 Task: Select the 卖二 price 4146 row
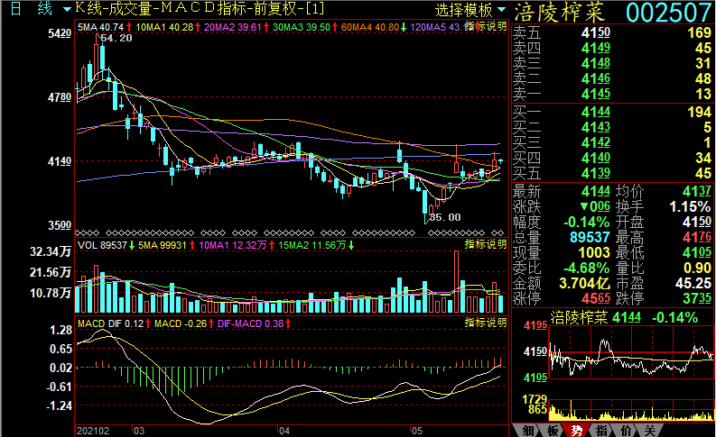612,78
